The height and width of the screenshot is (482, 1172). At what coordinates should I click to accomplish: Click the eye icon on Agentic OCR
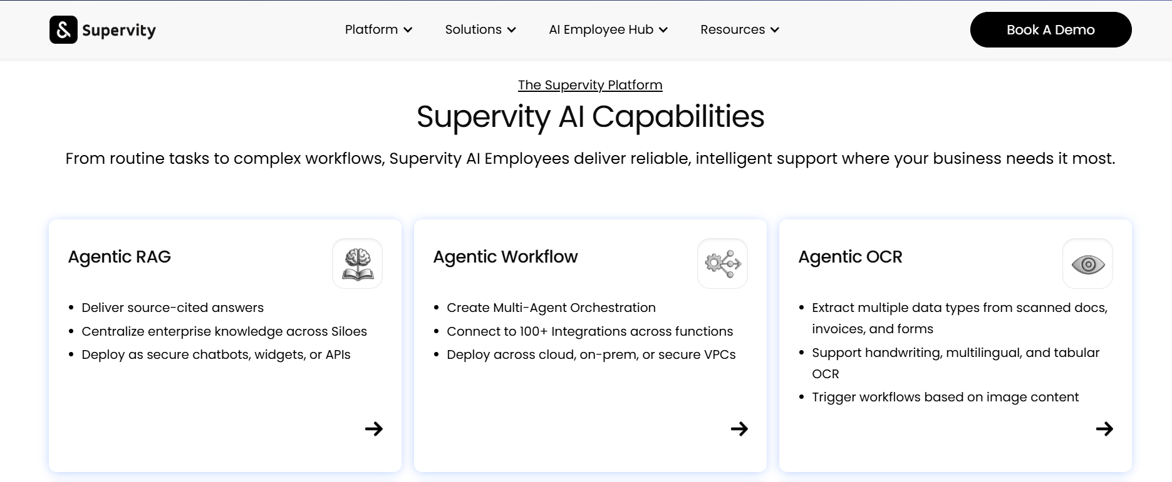(x=1087, y=264)
